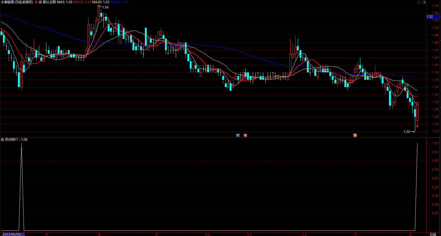The width and height of the screenshot is (441, 236).
Task: Click the 默认主图 main chart label
Action: tap(49, 2)
